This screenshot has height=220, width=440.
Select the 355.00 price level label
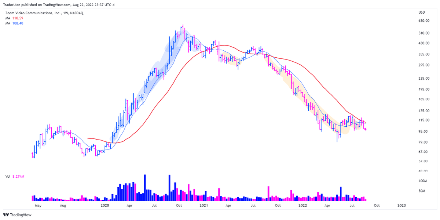coord(424,54)
